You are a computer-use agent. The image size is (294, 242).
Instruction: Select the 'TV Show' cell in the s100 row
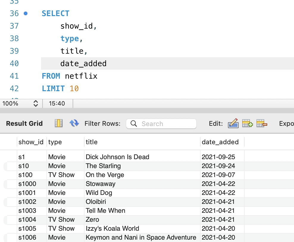pyautogui.click(x=65, y=175)
